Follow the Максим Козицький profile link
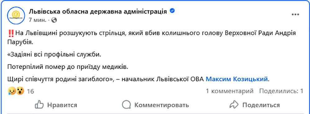This screenshot has height=114, width=310. point(237,79)
